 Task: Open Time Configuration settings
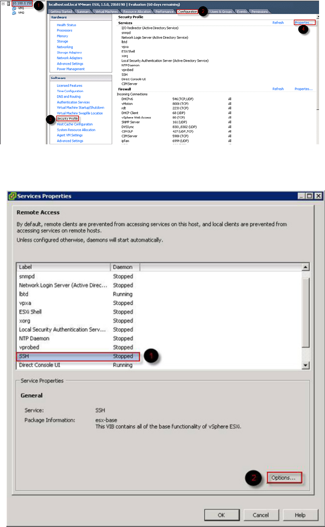click(70, 91)
